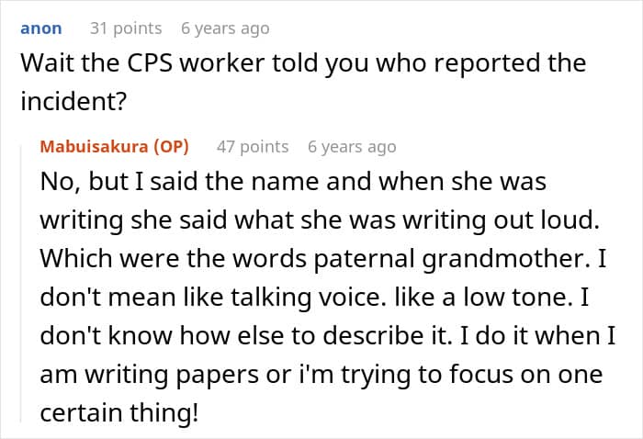Click the (OP) tag beside Mabuisakura
Image resolution: width=643 pixels, height=439 pixels.
pos(172,146)
